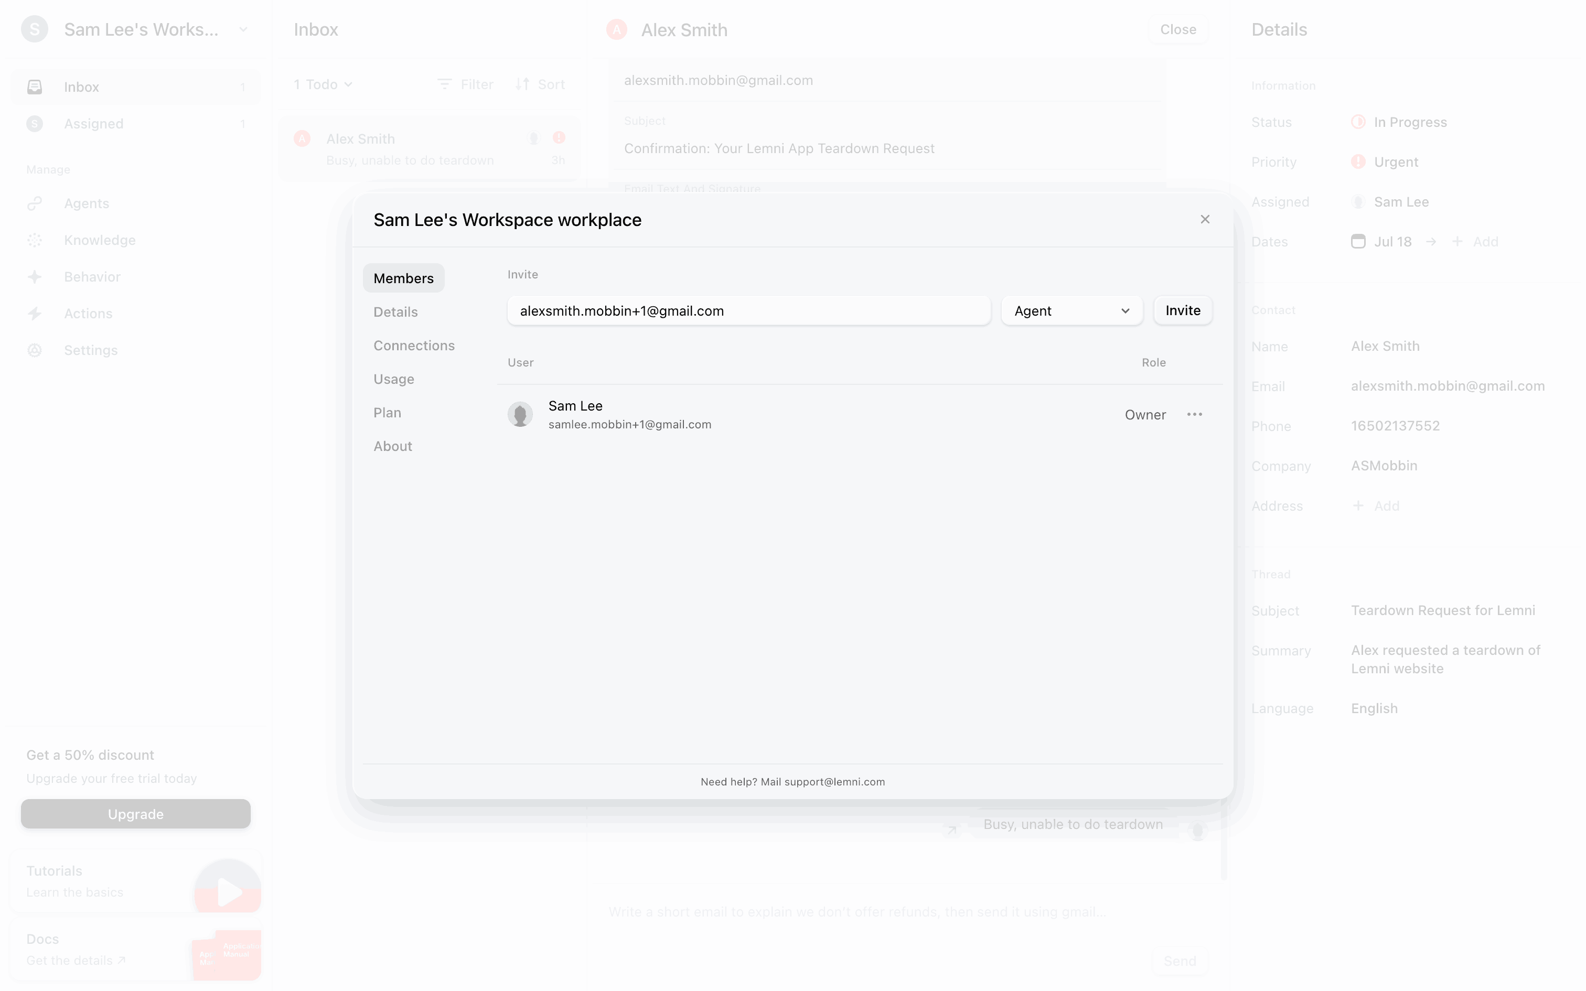Open the Agent role dropdown
This screenshot has height=991, width=1586.
tap(1071, 310)
